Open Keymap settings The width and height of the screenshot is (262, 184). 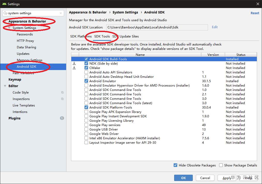pyautogui.click(x=15, y=80)
